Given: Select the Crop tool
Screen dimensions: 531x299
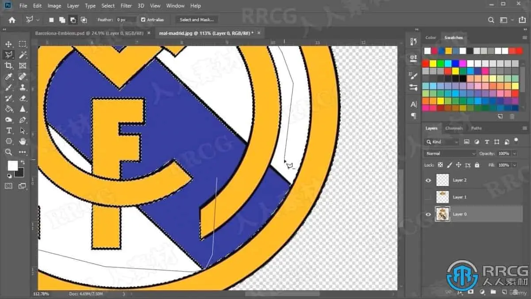Looking at the screenshot, I should 8,66.
